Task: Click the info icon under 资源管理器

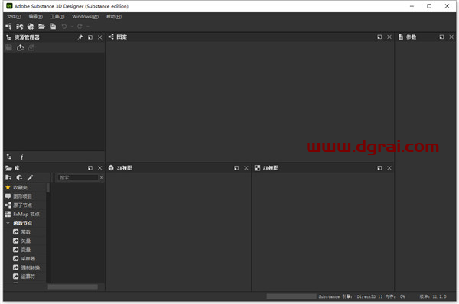Action: coord(21,157)
